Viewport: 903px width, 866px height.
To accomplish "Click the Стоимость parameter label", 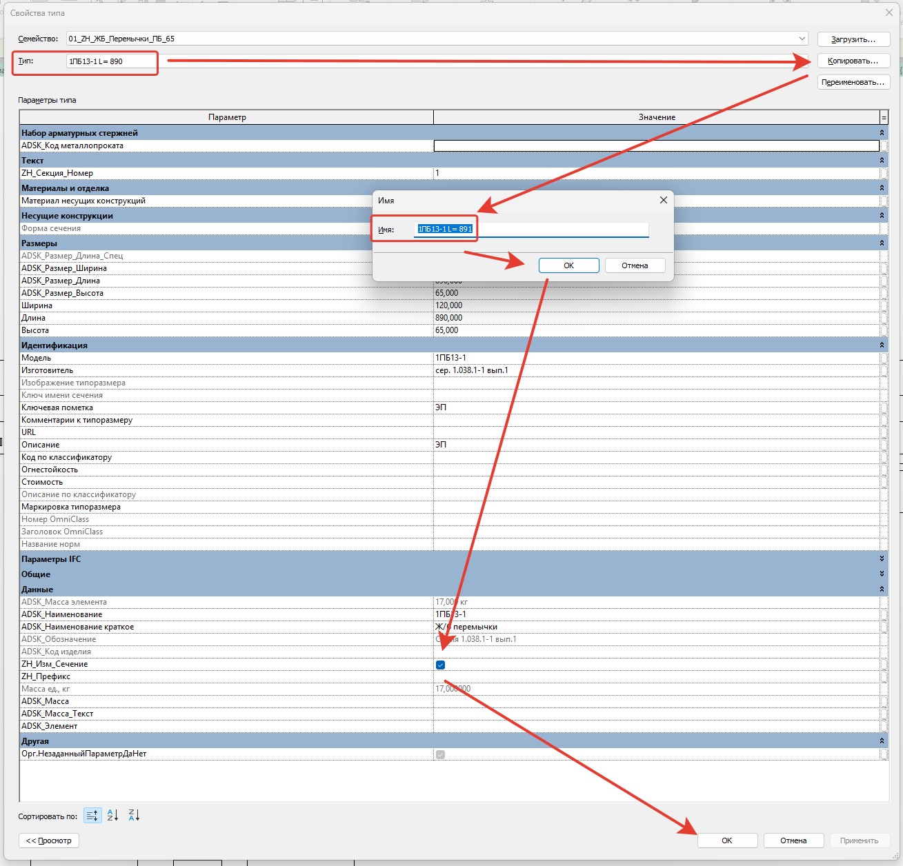I will (42, 482).
